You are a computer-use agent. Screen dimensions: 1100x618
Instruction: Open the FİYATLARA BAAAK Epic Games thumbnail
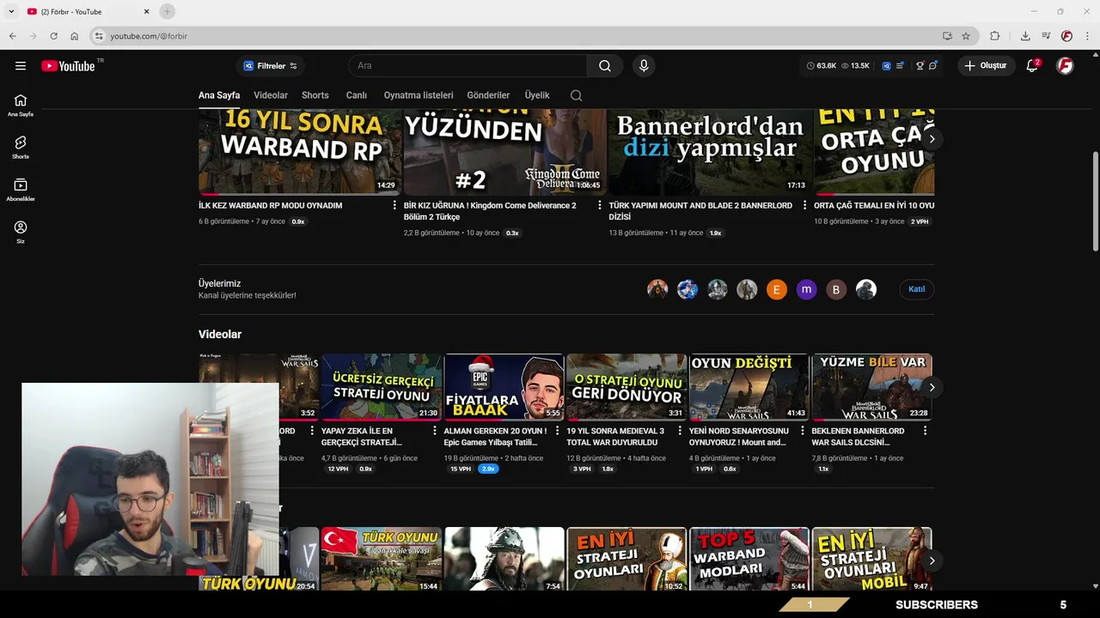504,387
